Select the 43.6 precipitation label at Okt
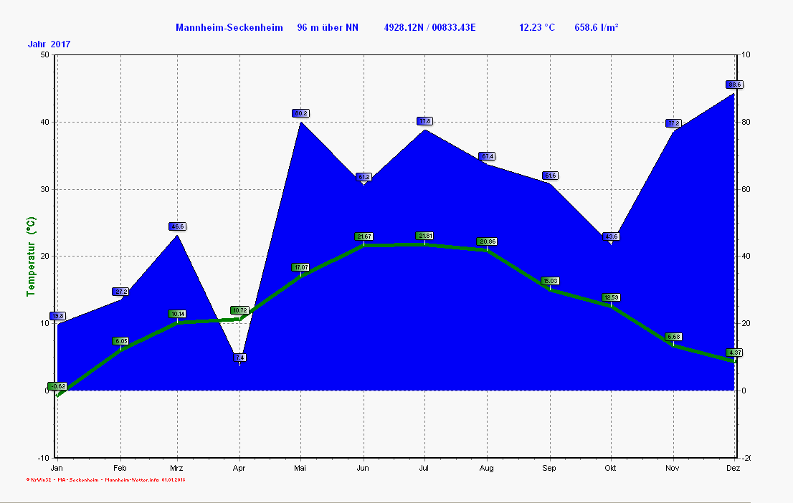793x503 pixels. 611,236
